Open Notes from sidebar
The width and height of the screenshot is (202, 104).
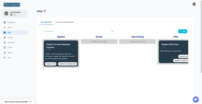(x=15, y=27)
